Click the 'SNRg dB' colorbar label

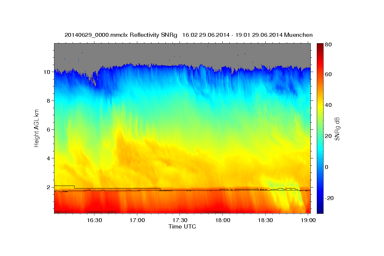point(337,129)
